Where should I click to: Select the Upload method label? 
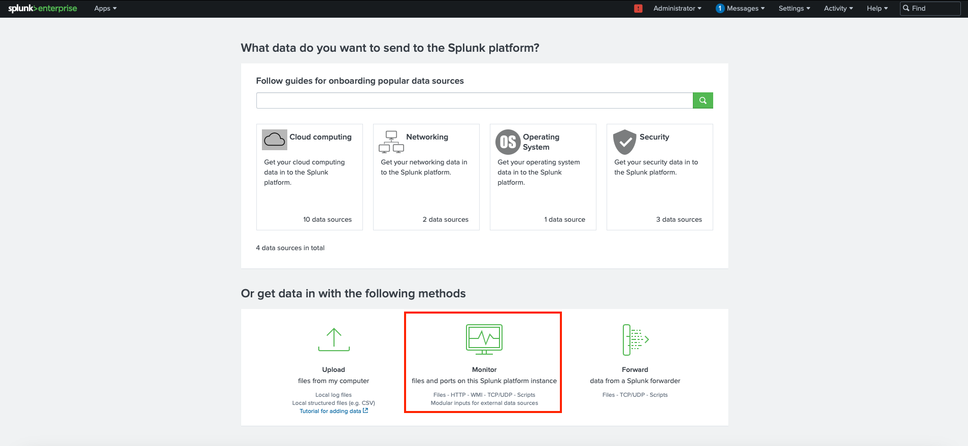coord(333,370)
